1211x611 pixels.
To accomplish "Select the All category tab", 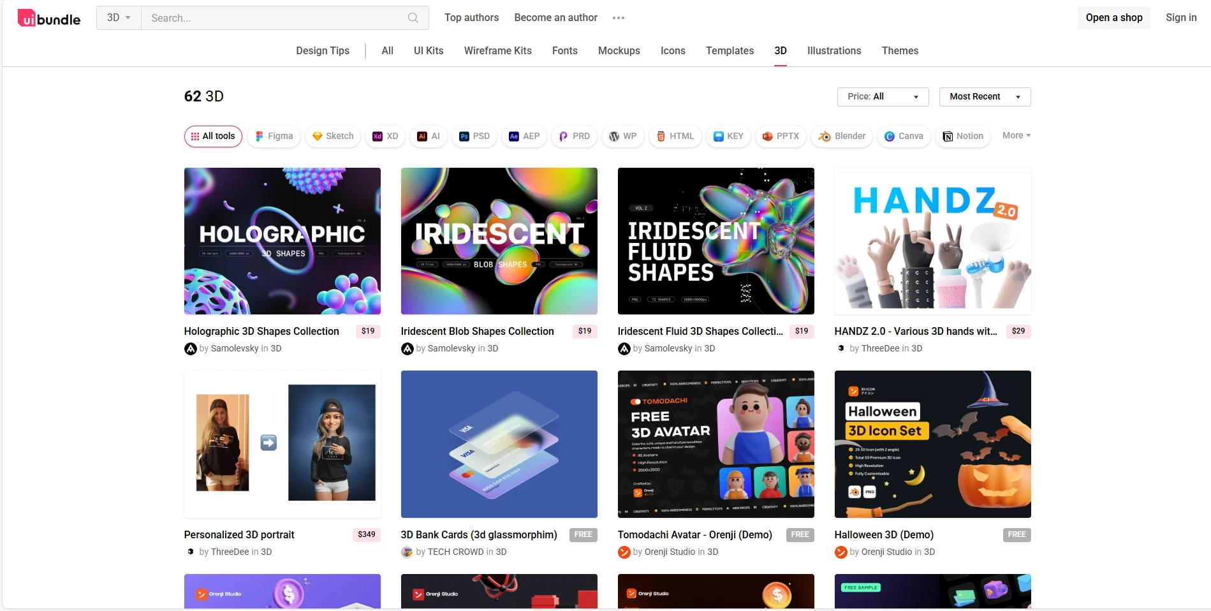I will 387,51.
